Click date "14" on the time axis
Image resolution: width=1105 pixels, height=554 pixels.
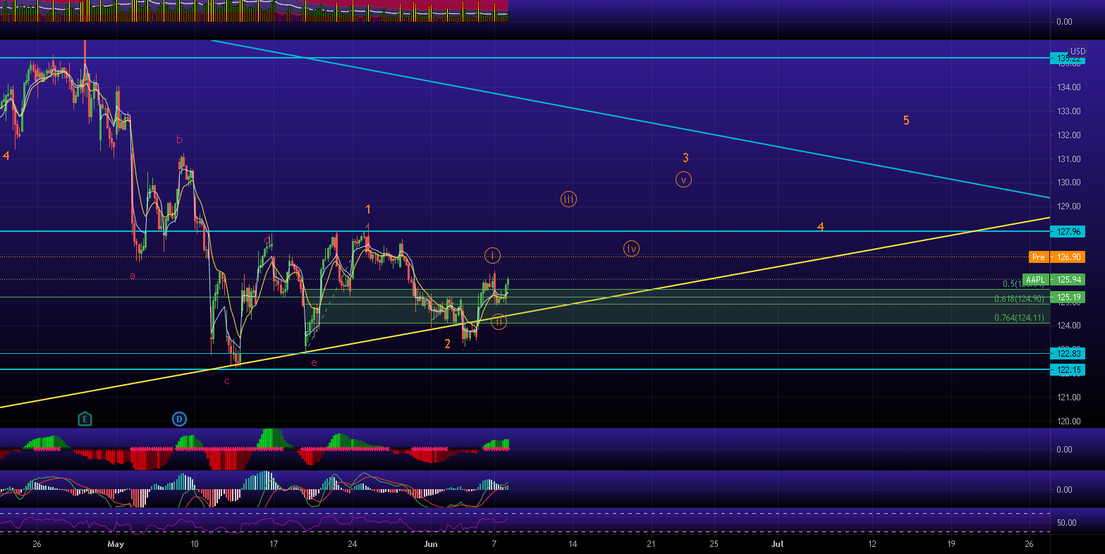point(573,544)
